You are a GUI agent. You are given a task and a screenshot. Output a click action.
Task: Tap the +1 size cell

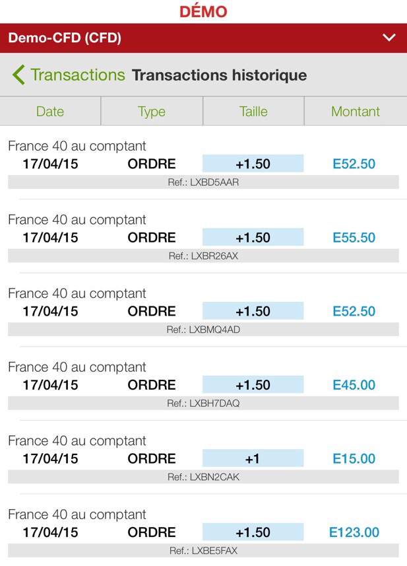253,459
